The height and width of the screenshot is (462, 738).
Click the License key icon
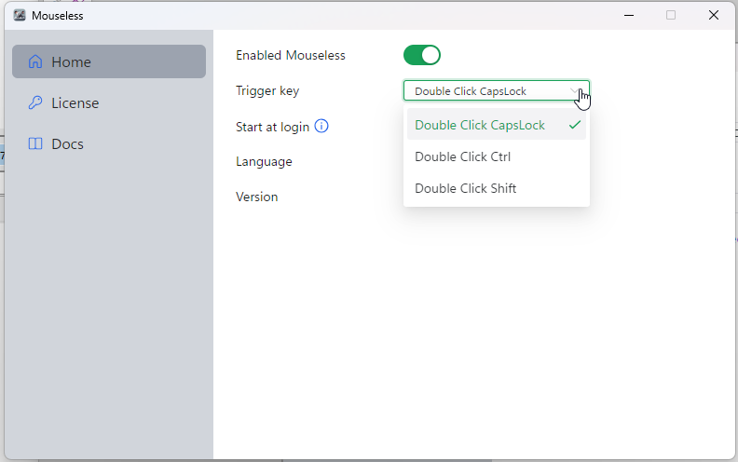35,102
